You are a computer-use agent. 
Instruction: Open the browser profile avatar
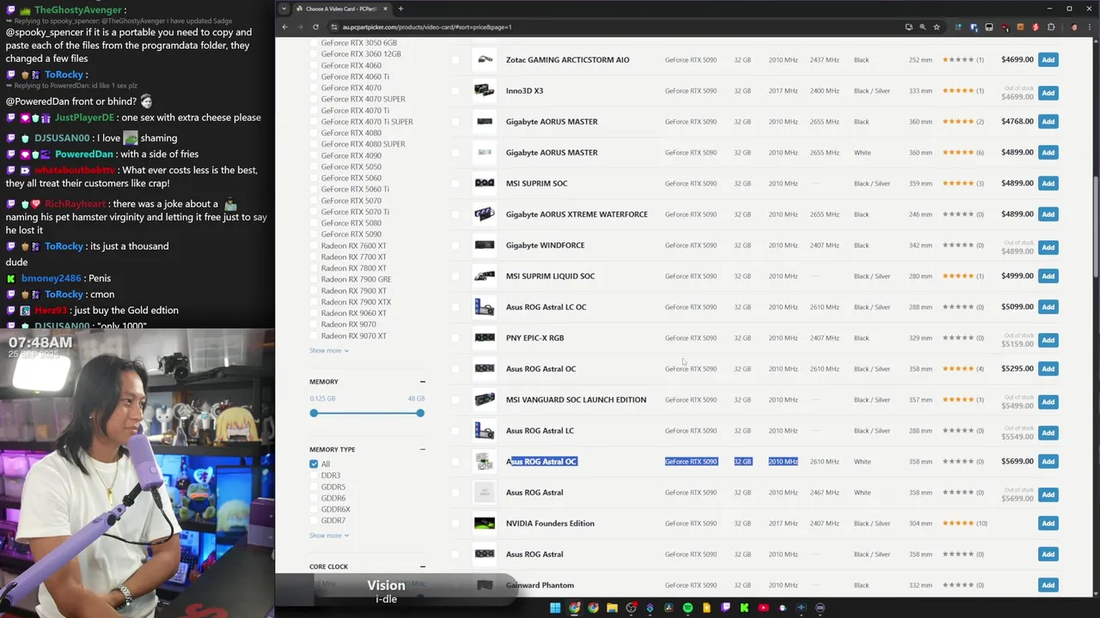(1074, 27)
